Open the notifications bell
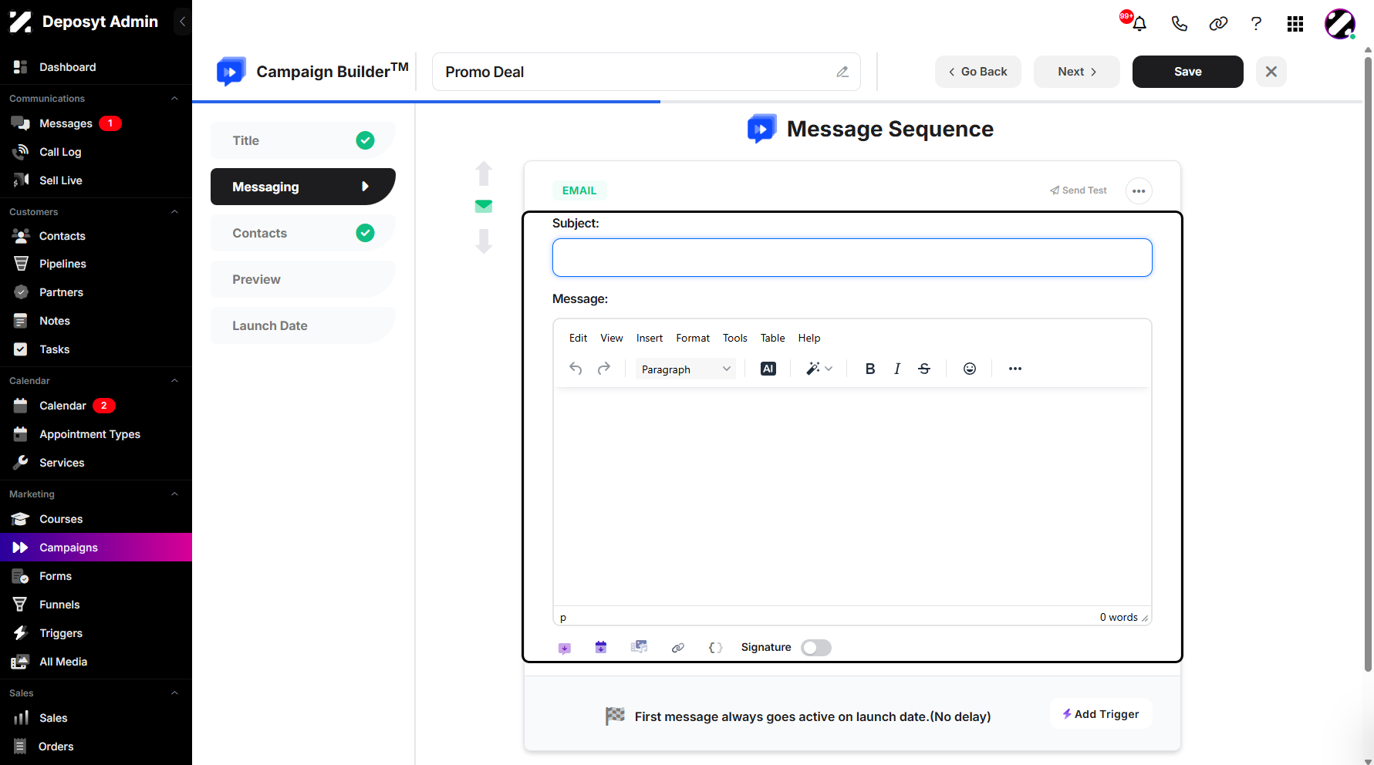Image resolution: width=1374 pixels, height=765 pixels. click(x=1139, y=24)
